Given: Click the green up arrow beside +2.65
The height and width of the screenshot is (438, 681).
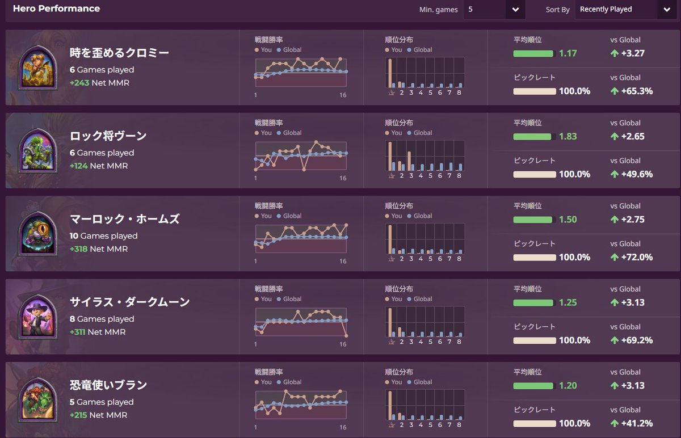Looking at the screenshot, I should click(x=615, y=136).
